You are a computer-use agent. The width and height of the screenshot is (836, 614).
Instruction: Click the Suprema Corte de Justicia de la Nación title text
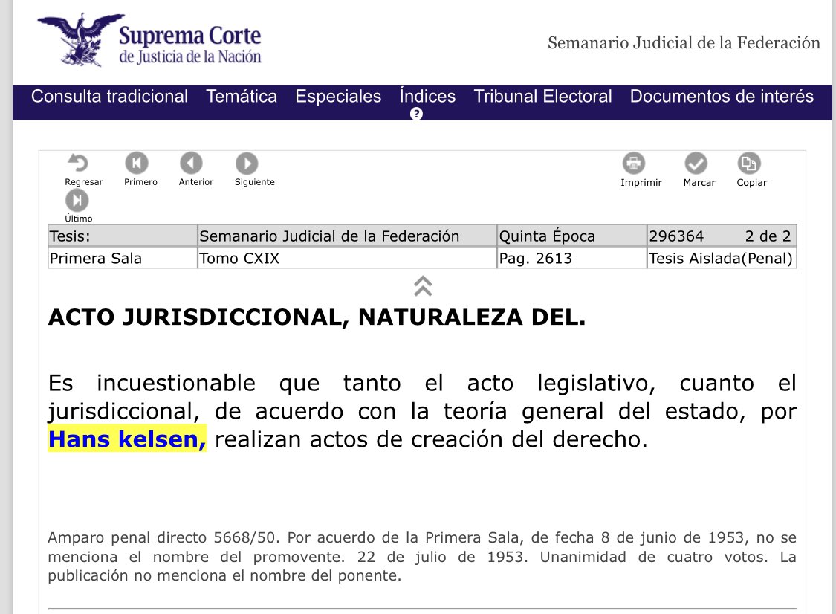pos(189,45)
